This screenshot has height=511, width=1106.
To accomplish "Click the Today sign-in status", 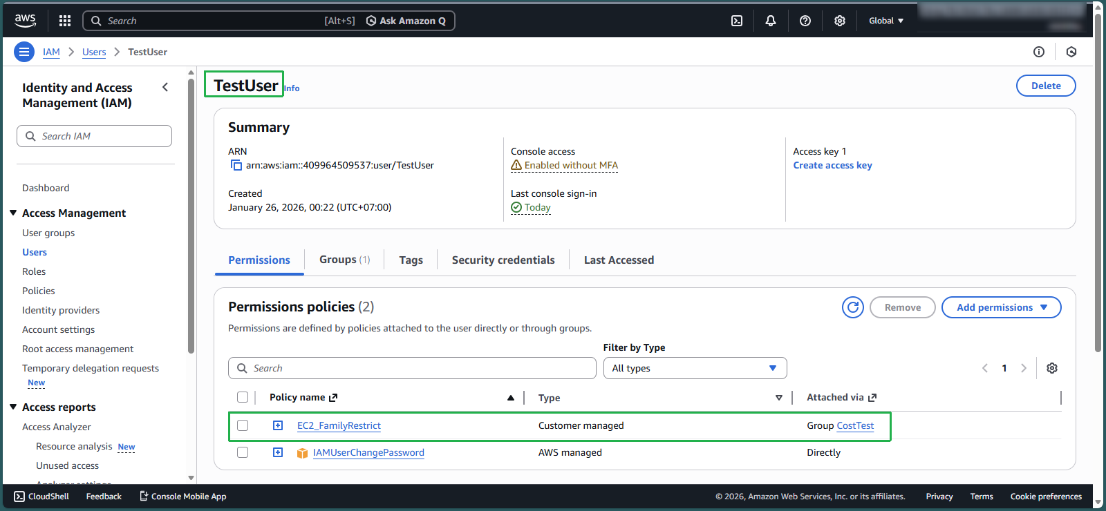I will 531,207.
